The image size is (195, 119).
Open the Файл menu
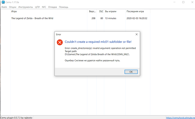[x=4, y=7]
